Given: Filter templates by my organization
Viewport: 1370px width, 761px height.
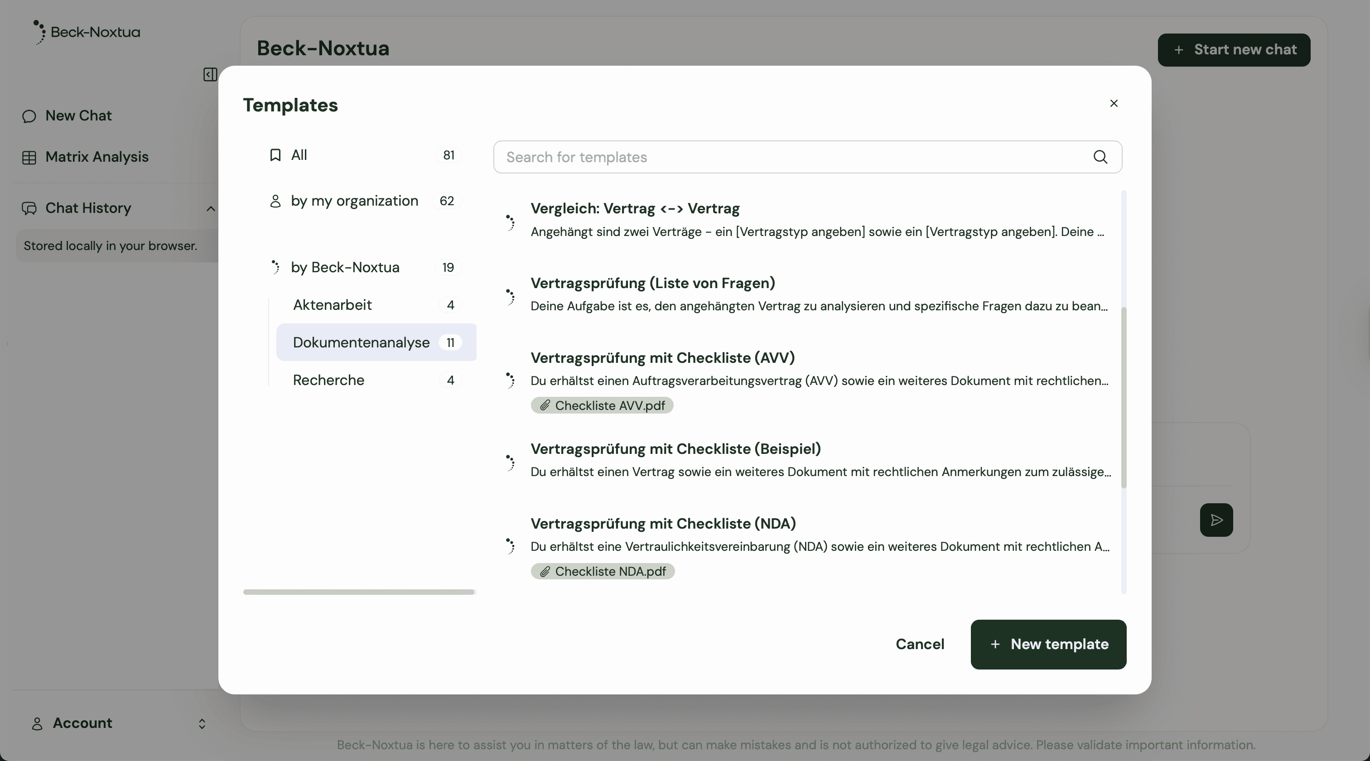Looking at the screenshot, I should [x=354, y=201].
